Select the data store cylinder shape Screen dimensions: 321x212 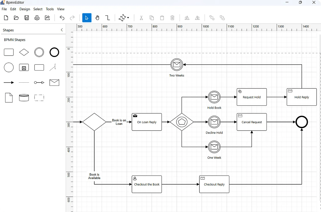(x=24, y=98)
